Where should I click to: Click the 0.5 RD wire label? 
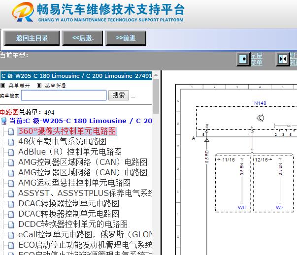207,157
